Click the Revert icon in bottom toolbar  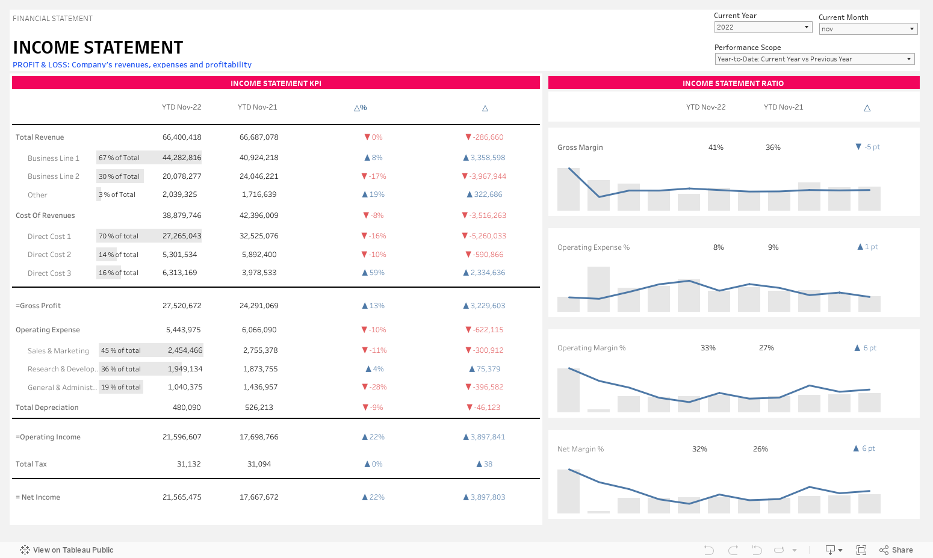(757, 550)
